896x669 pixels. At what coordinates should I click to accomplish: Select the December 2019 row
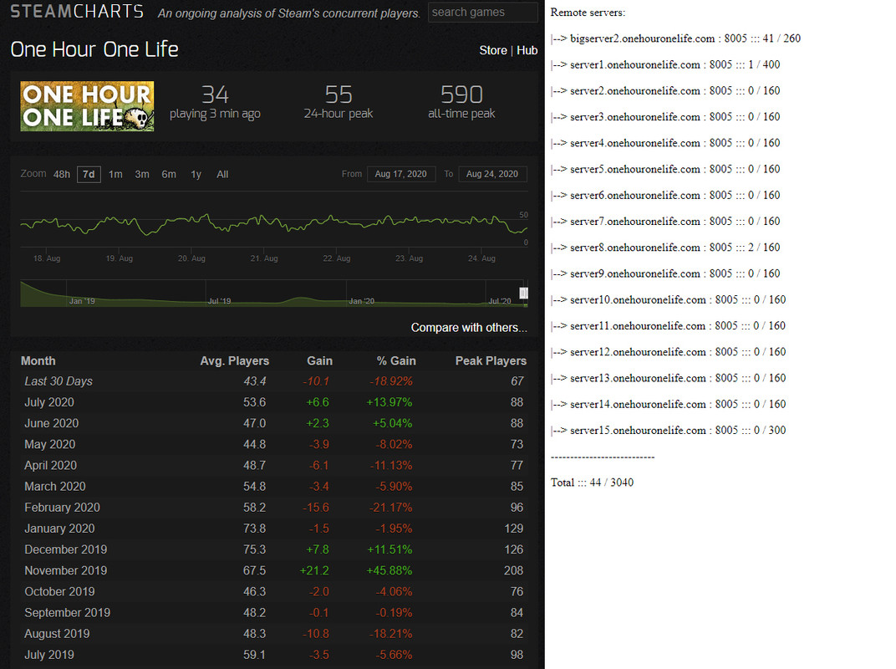click(273, 549)
